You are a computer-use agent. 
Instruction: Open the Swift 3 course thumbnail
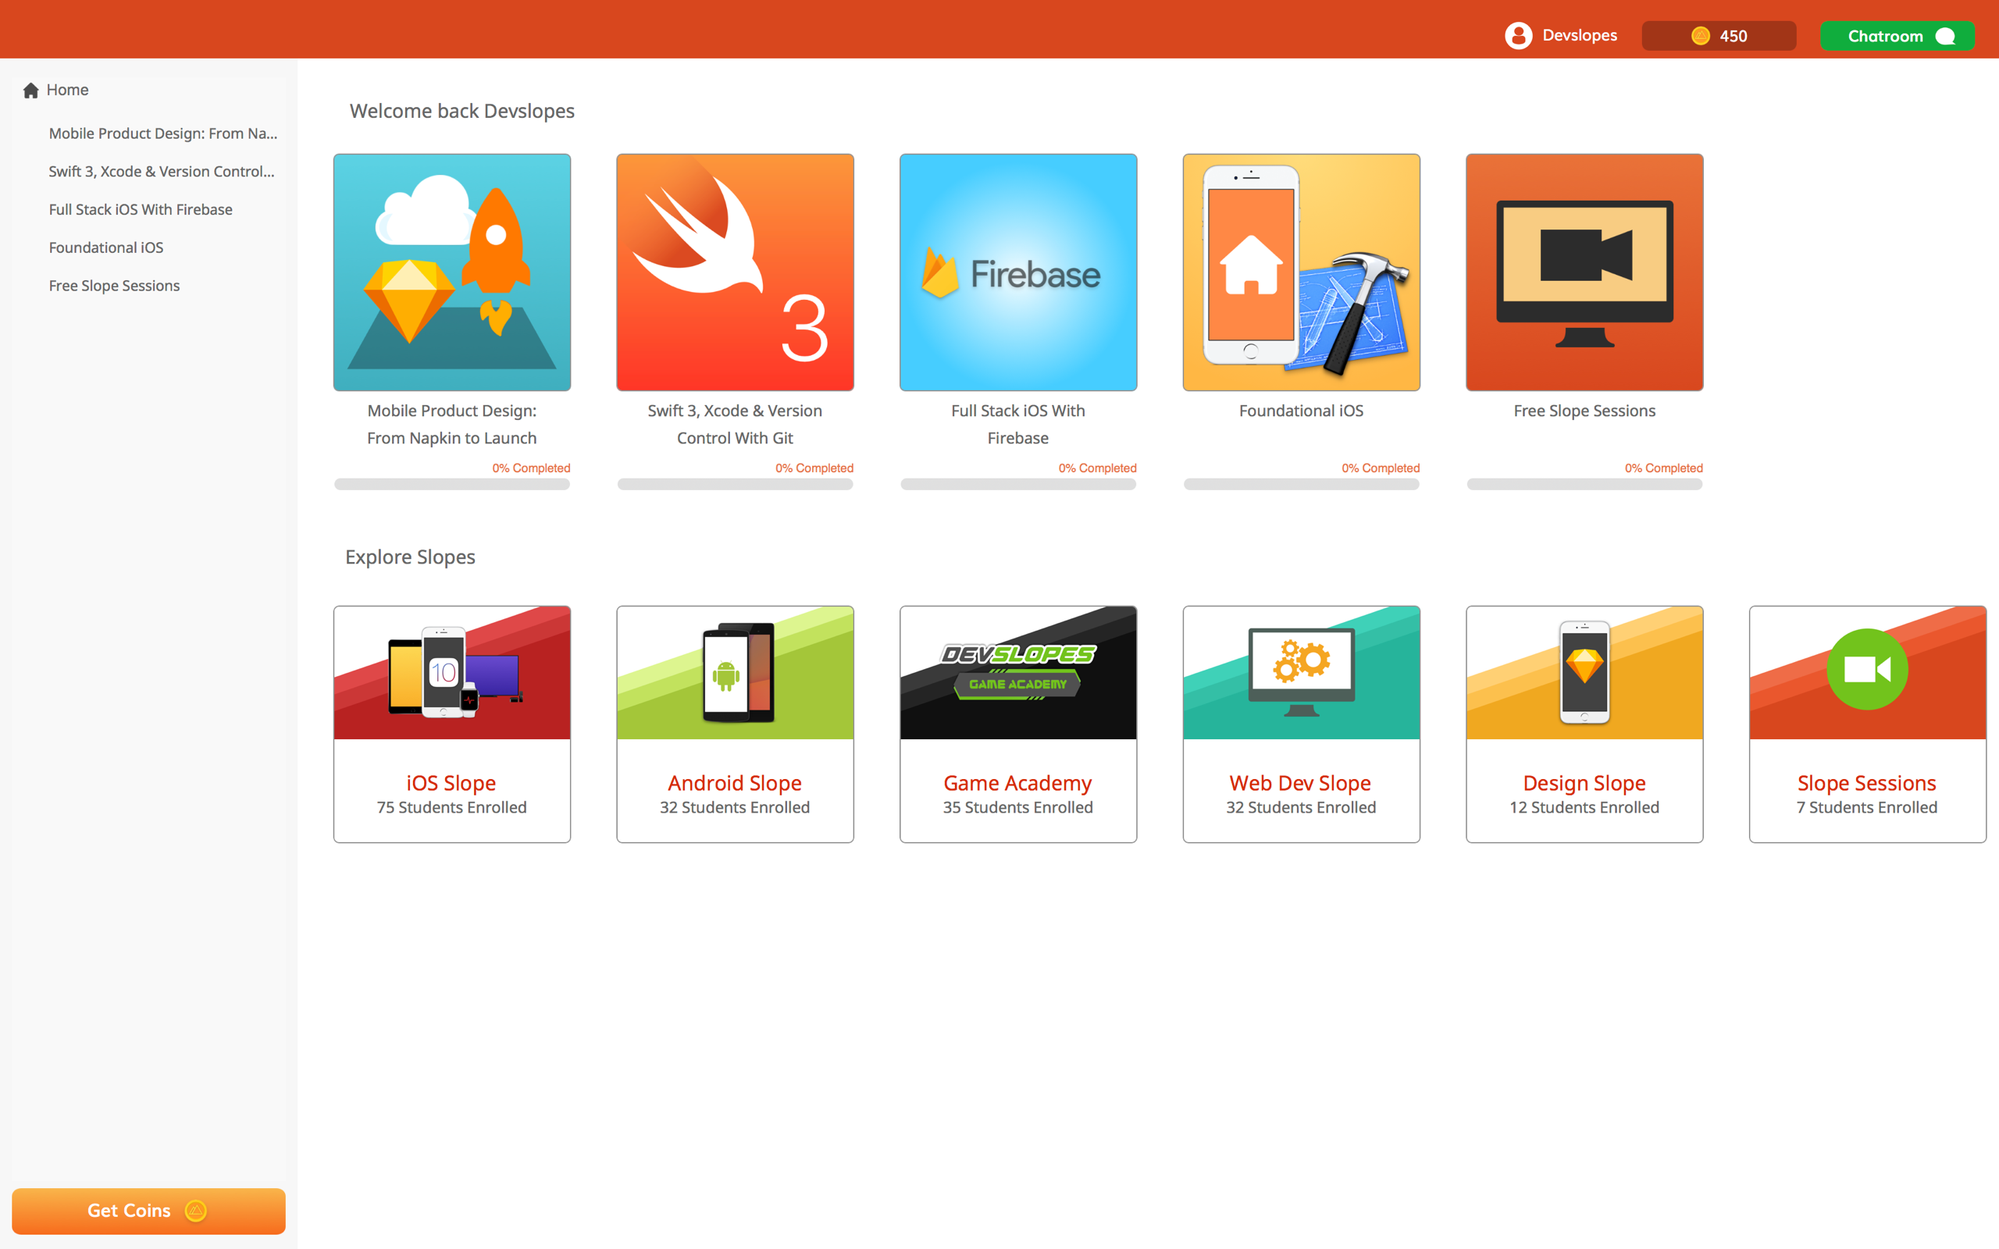coord(734,272)
